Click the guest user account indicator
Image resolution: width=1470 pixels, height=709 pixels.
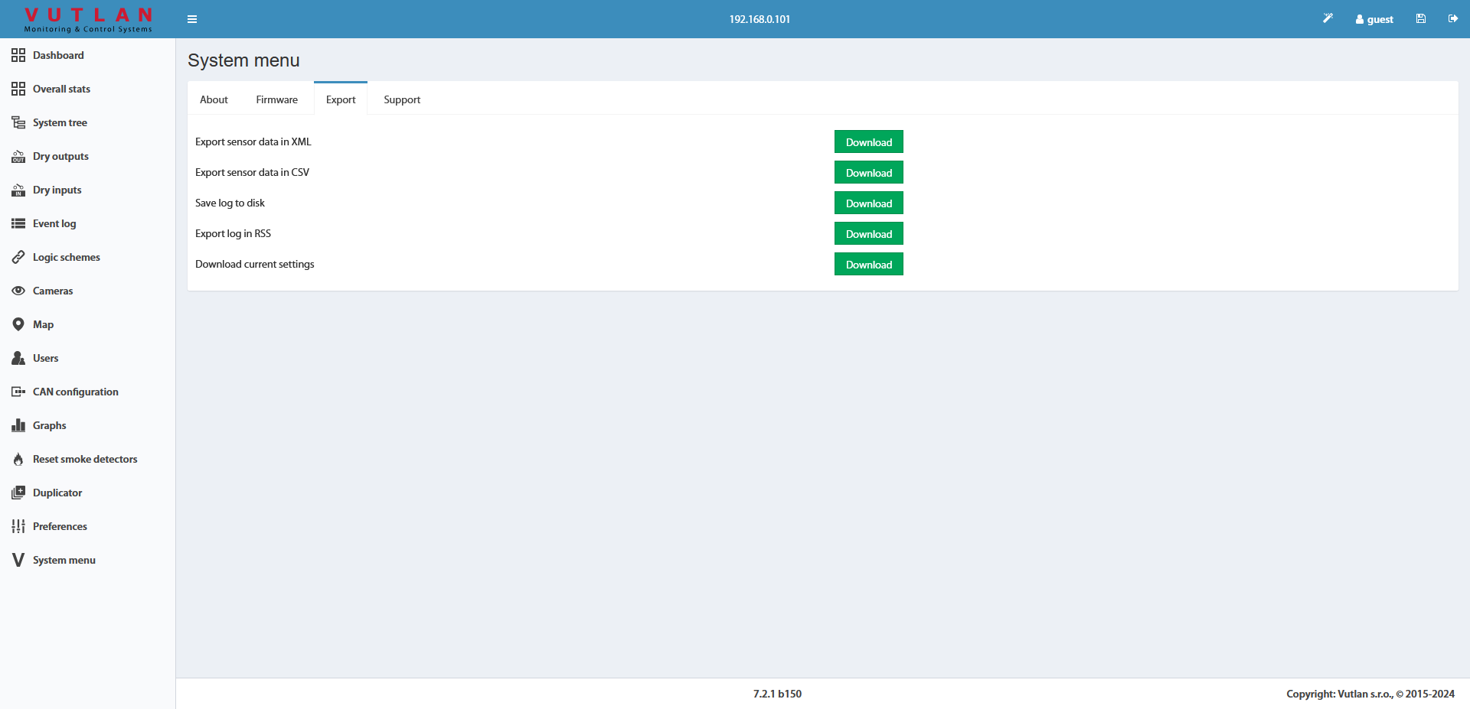pos(1374,19)
